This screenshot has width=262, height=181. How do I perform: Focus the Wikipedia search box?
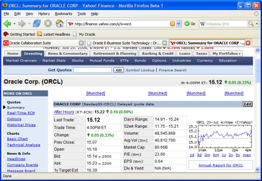[226, 24]
